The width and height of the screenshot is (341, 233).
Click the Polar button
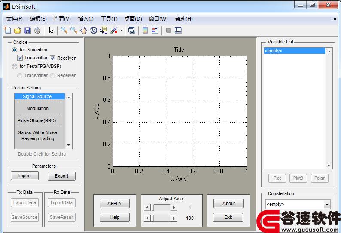point(320,178)
